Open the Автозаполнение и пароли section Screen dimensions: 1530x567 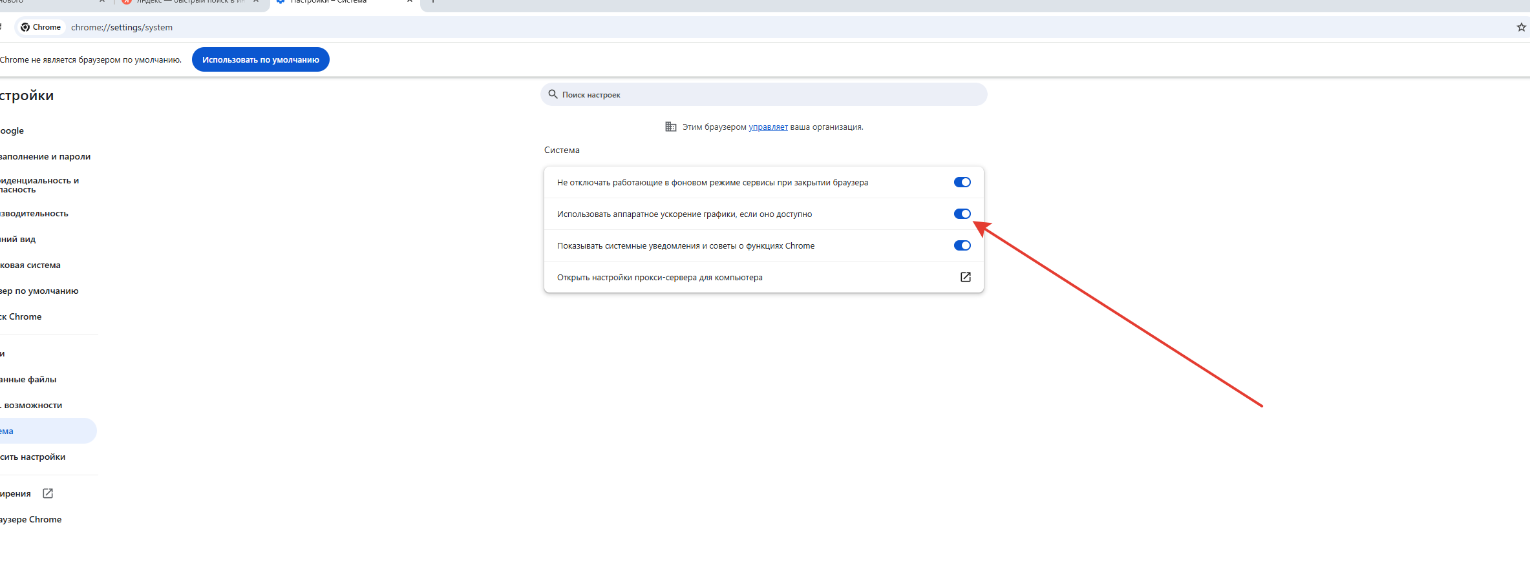[x=45, y=156]
